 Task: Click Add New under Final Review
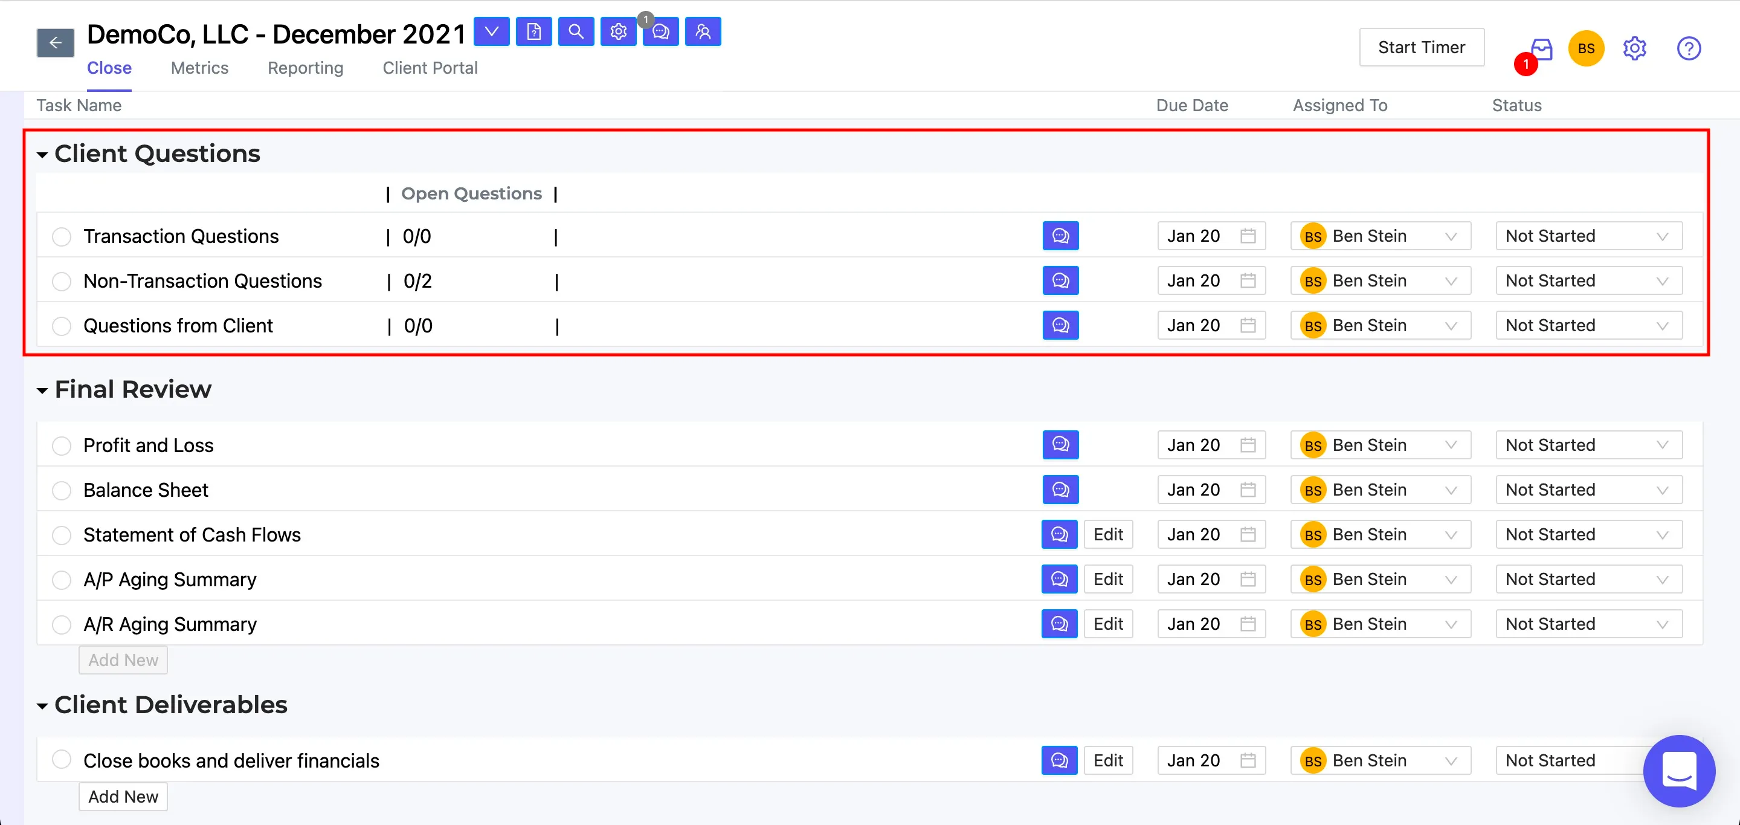point(123,660)
